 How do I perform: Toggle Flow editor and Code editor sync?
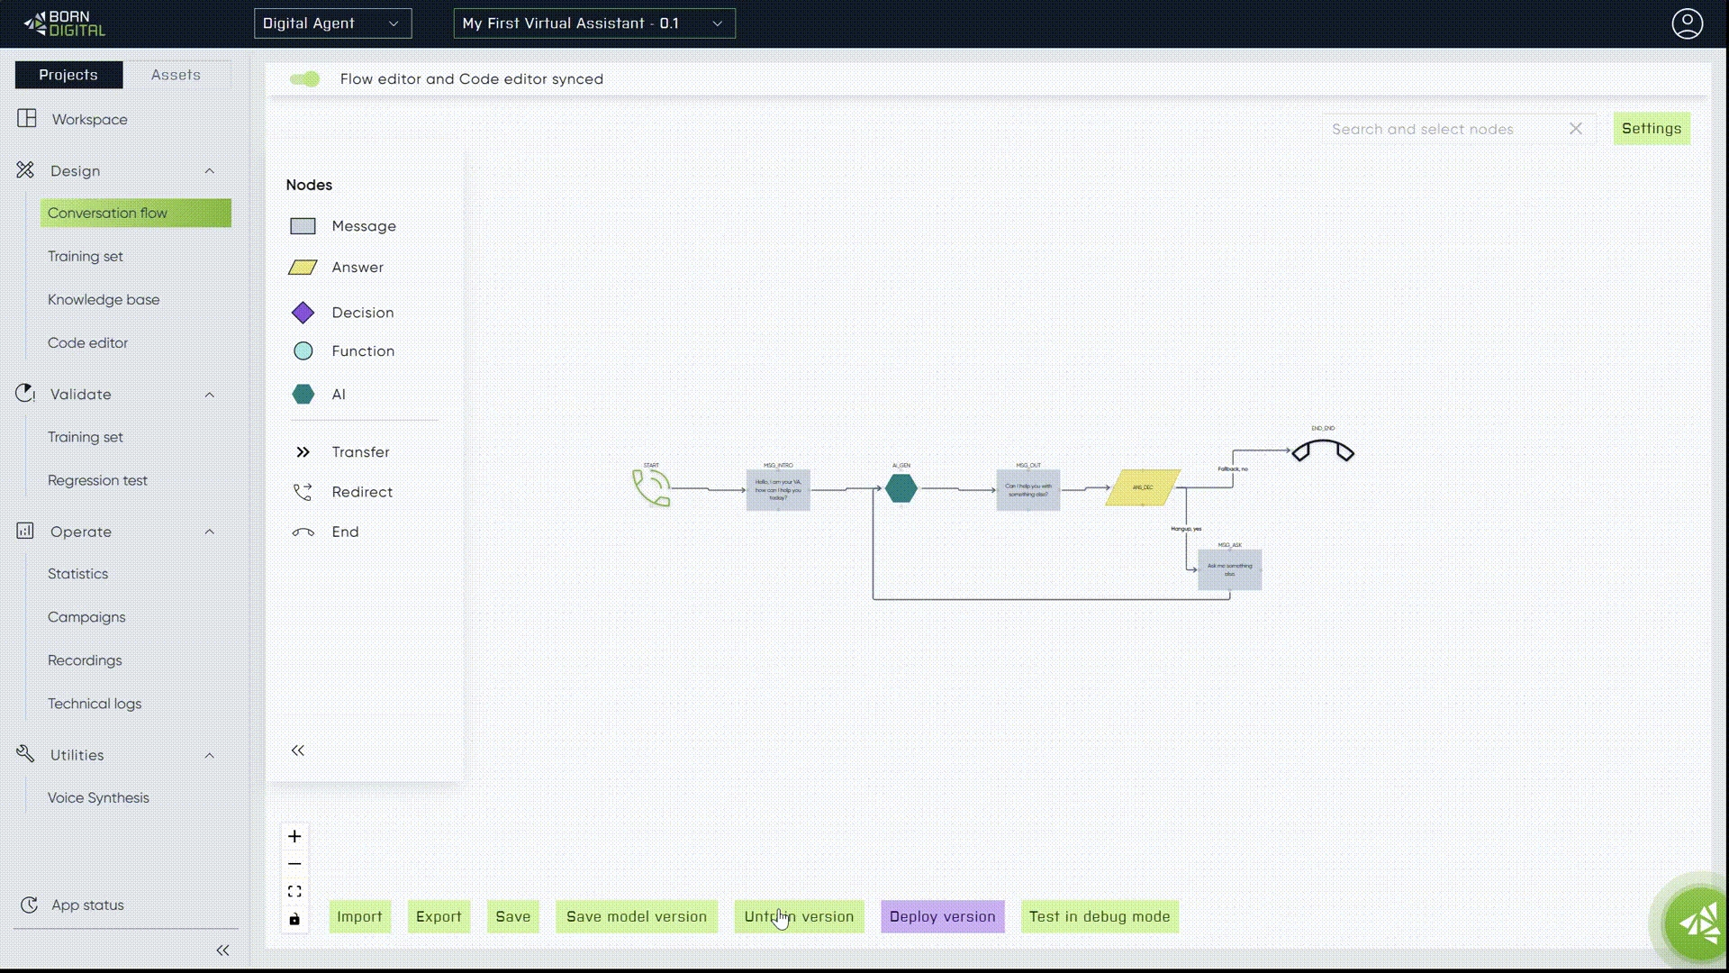pyautogui.click(x=305, y=79)
